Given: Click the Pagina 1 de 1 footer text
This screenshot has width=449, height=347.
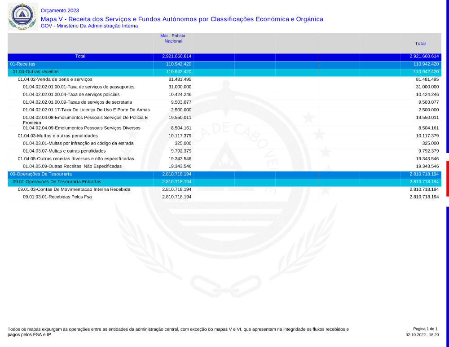Looking at the screenshot, I should 425,329.
